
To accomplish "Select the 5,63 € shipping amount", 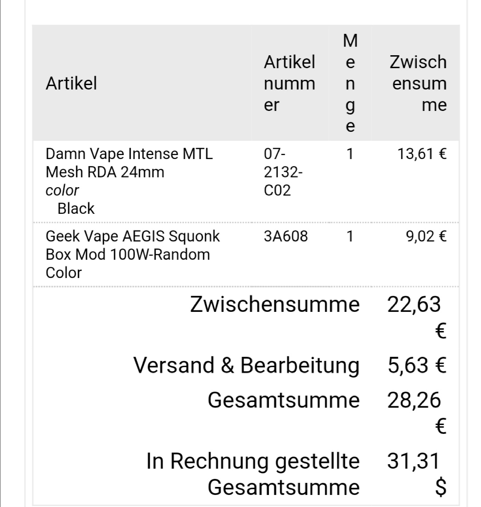I will tap(417, 365).
